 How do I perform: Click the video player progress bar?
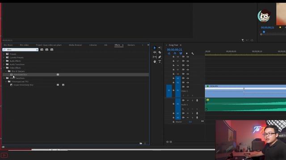pyautogui.click(x=112, y=150)
